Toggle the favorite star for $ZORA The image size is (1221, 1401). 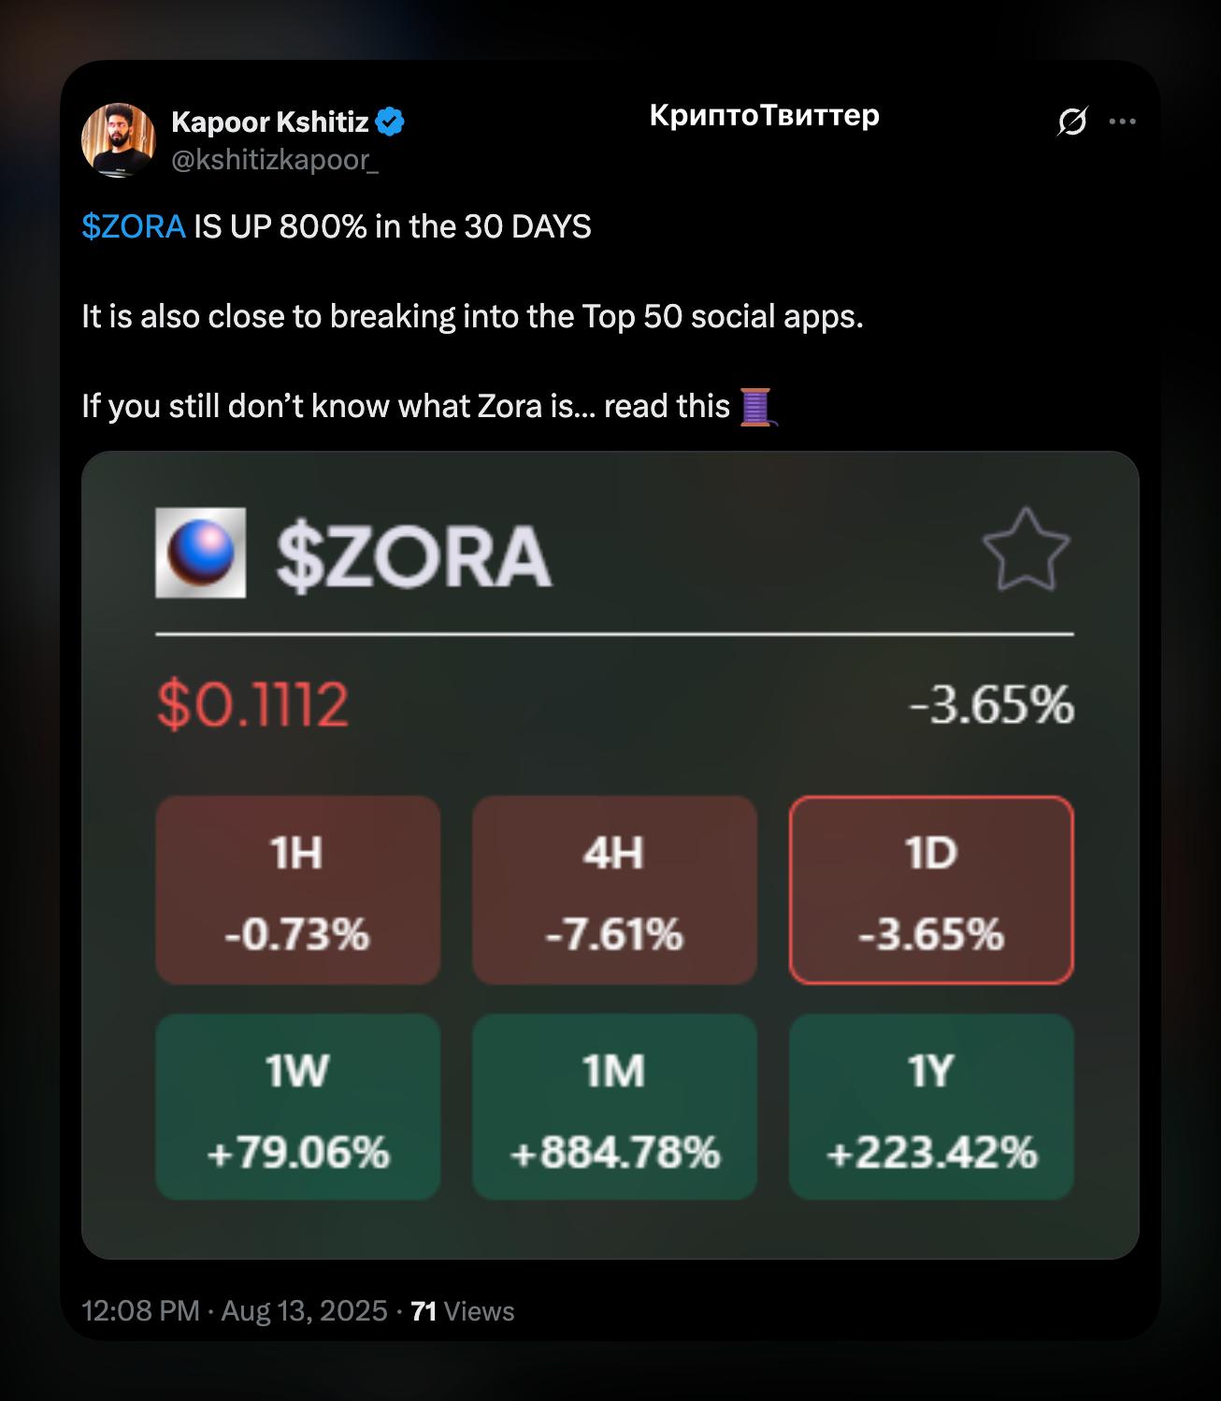tap(1027, 551)
